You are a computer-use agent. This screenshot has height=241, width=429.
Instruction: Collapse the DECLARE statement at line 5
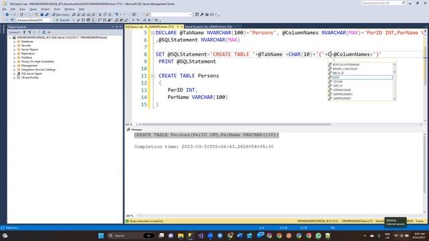point(153,33)
